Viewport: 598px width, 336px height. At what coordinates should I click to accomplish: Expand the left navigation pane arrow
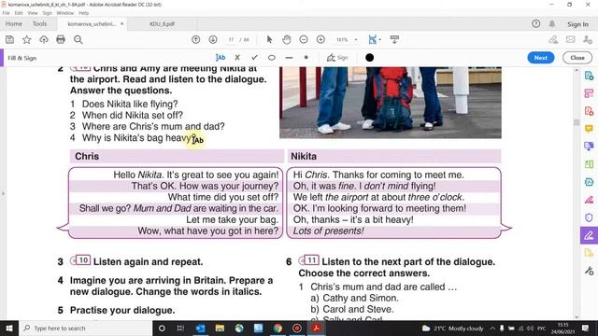tap(3, 193)
